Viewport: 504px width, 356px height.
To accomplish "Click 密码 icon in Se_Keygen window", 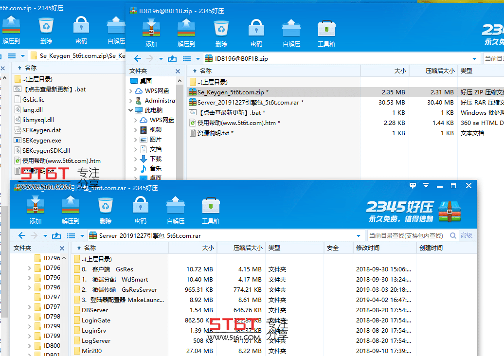I will (x=81, y=25).
